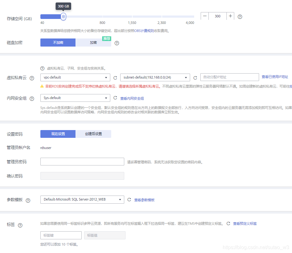
Task: Select 现在设置 password option
Action: (x=58, y=134)
